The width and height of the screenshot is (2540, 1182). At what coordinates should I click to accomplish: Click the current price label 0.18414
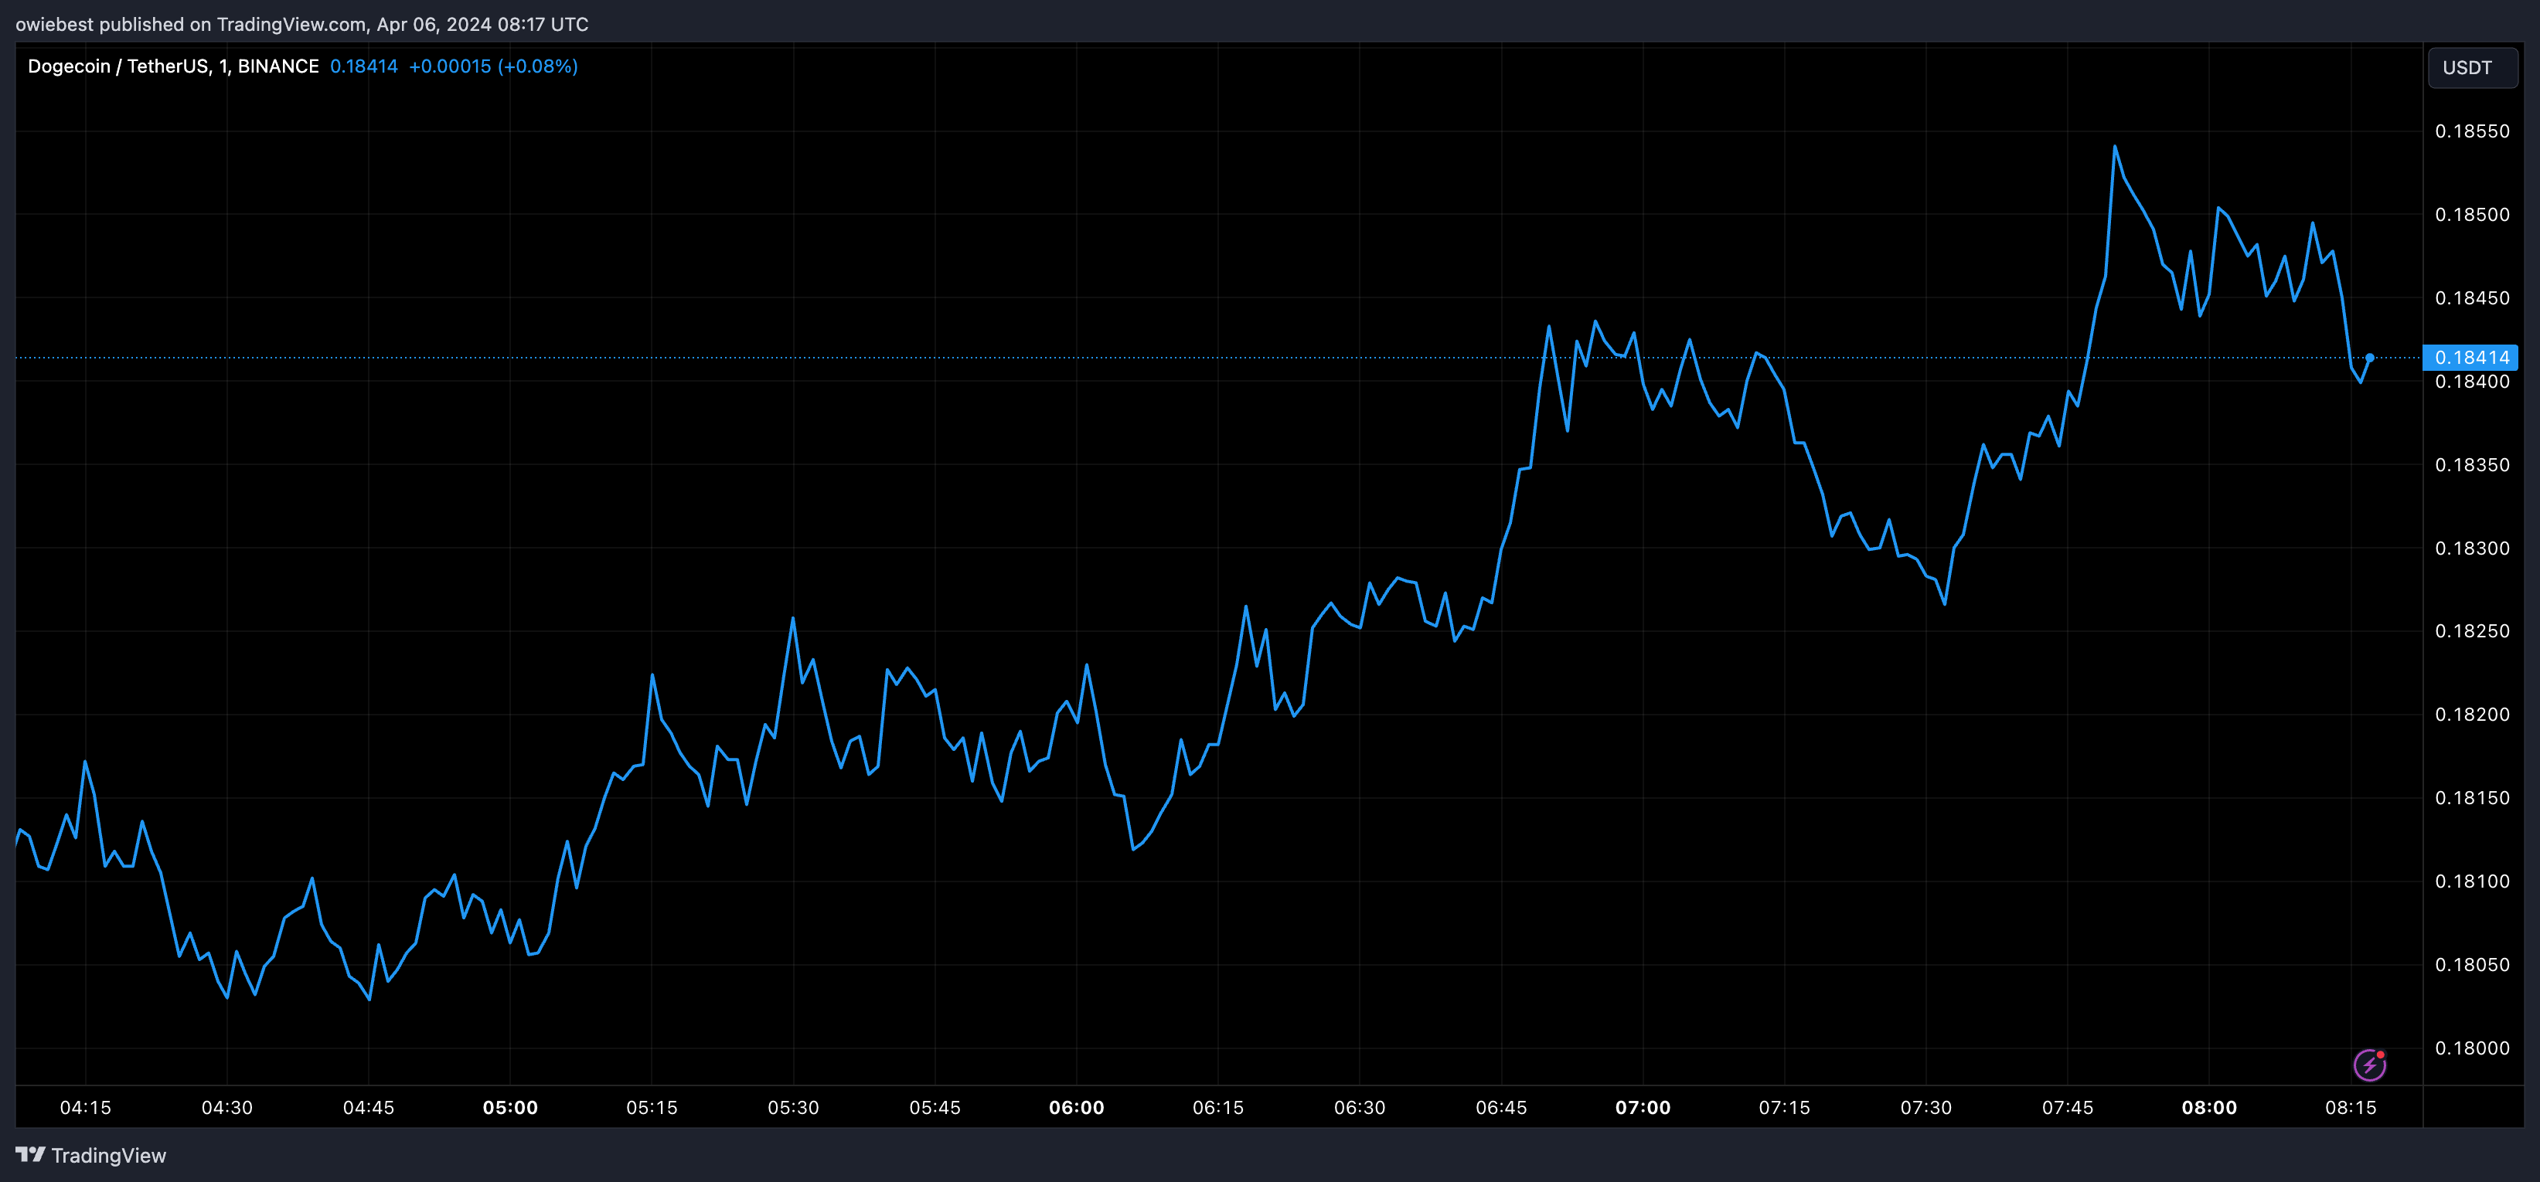pyautogui.click(x=2471, y=357)
